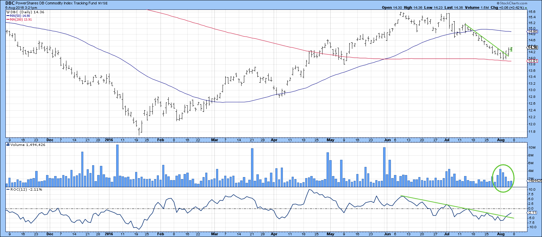Click the blue MA(50) legend line marker

pos(8,16)
